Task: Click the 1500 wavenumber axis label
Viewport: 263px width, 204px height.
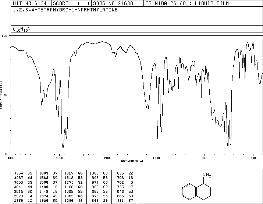Action: pyautogui.click(x=156, y=158)
